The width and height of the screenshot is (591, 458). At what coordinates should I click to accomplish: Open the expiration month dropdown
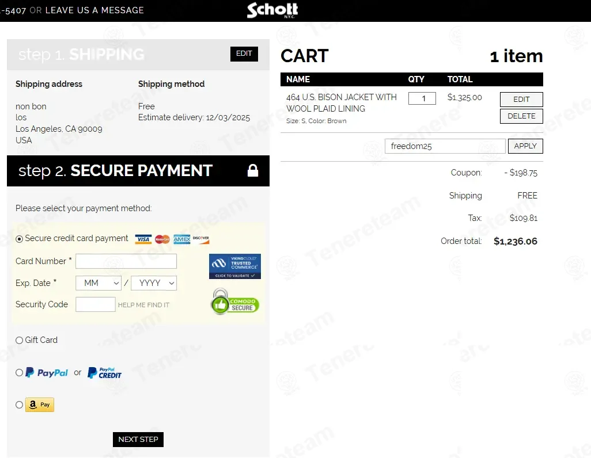click(99, 283)
